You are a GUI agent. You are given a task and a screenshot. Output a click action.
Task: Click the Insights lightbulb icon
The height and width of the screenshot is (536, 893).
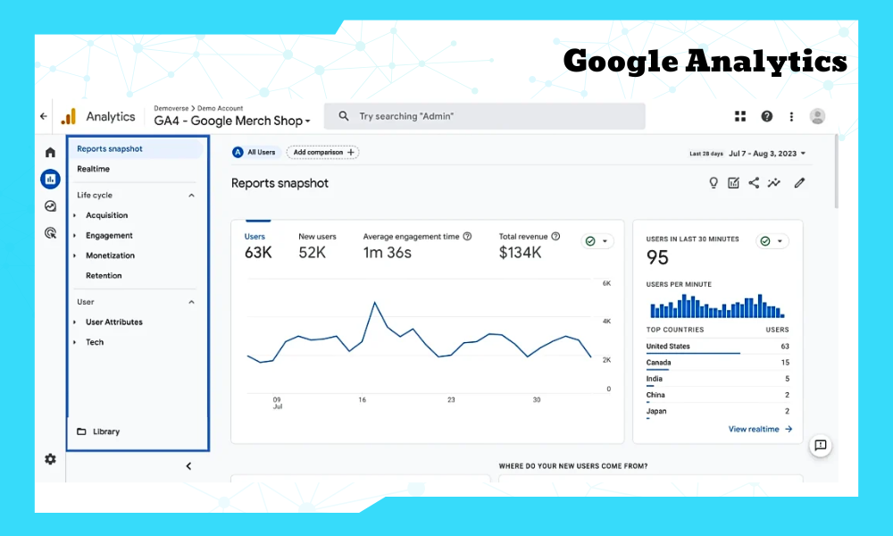click(x=714, y=183)
